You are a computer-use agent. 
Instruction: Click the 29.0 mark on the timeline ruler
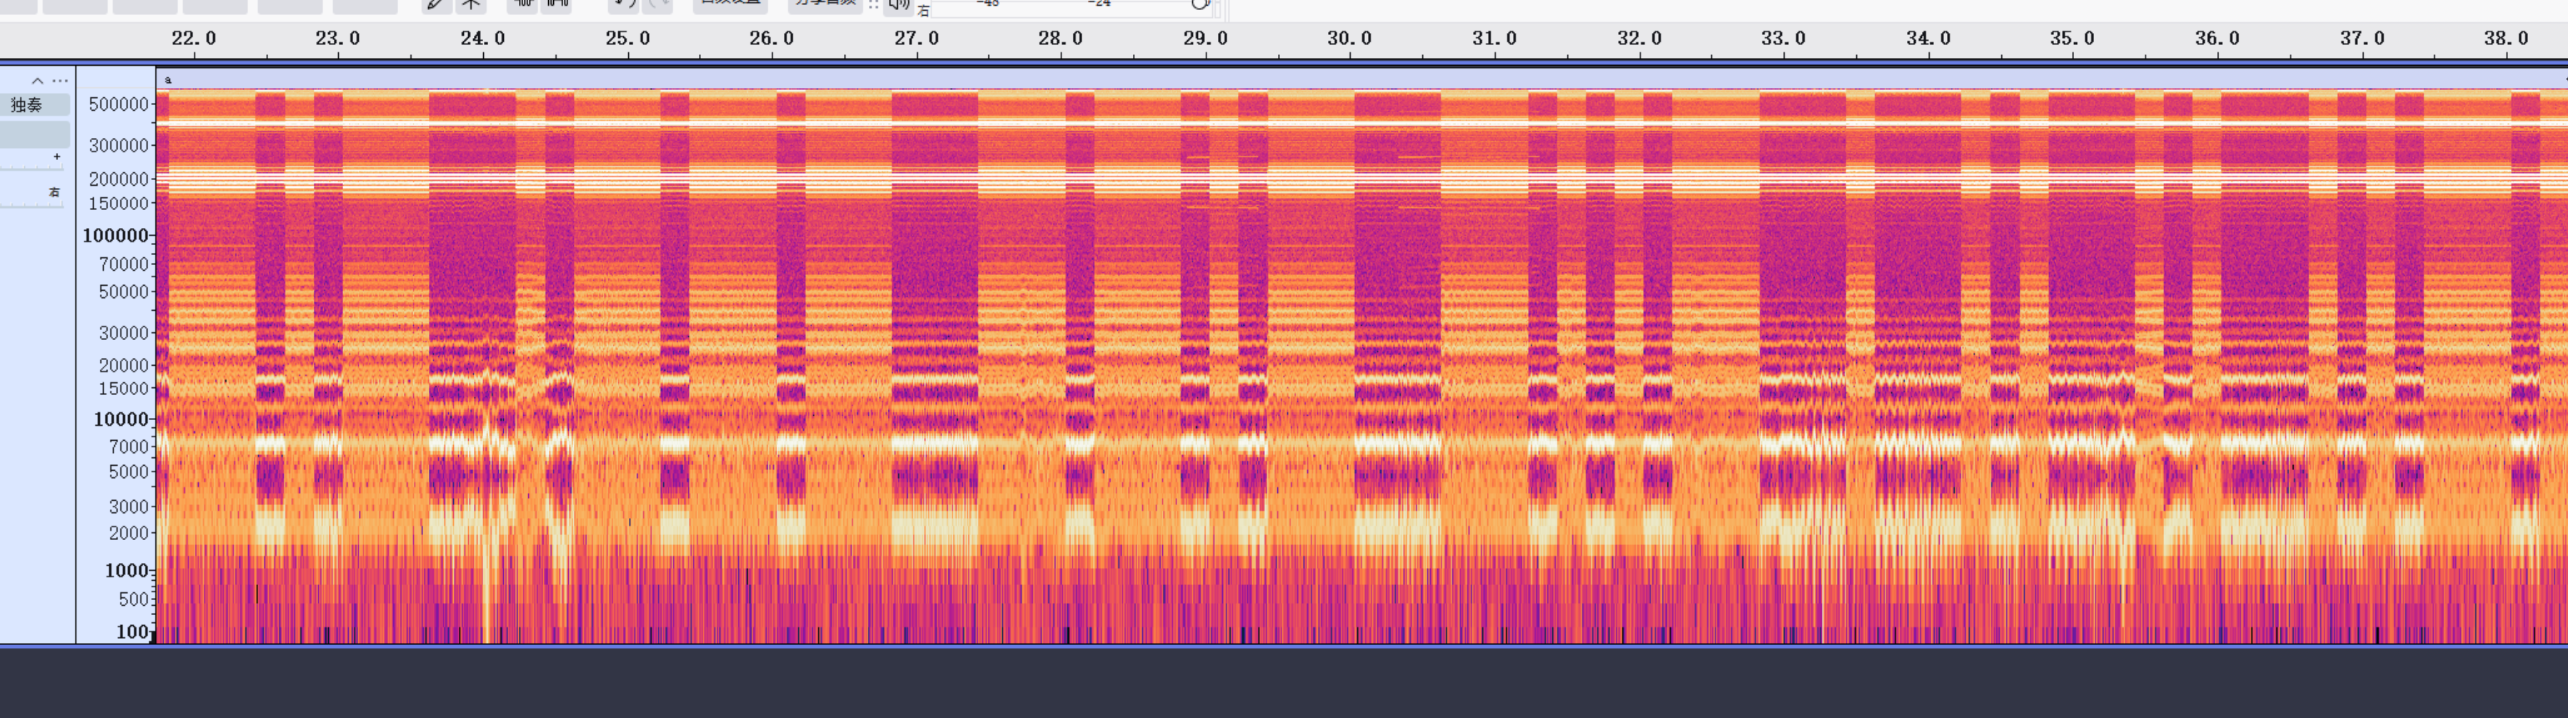[x=1205, y=39]
